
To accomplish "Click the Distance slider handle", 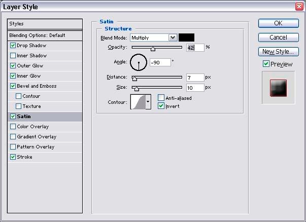I will [x=134, y=79].
